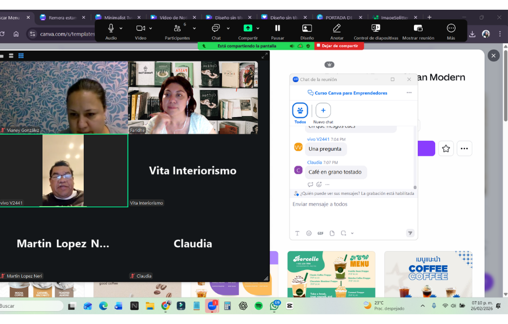The width and height of the screenshot is (508, 324).
Task: Expand the Video options arrow
Action: pos(151,29)
